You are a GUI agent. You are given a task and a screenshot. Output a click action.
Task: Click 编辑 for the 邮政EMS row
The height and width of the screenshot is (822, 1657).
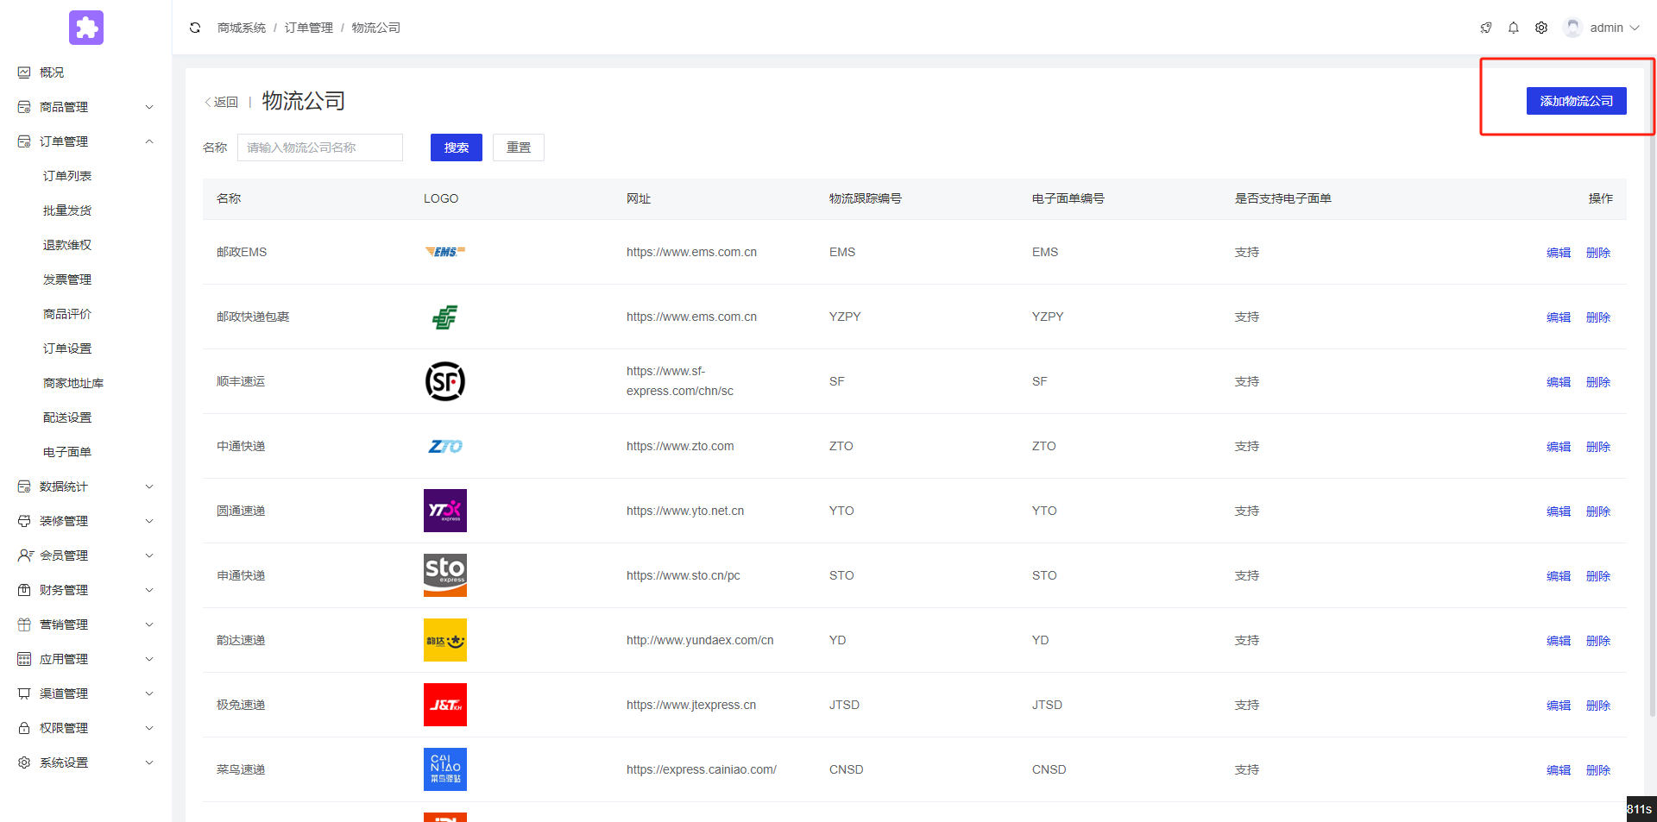click(x=1558, y=253)
